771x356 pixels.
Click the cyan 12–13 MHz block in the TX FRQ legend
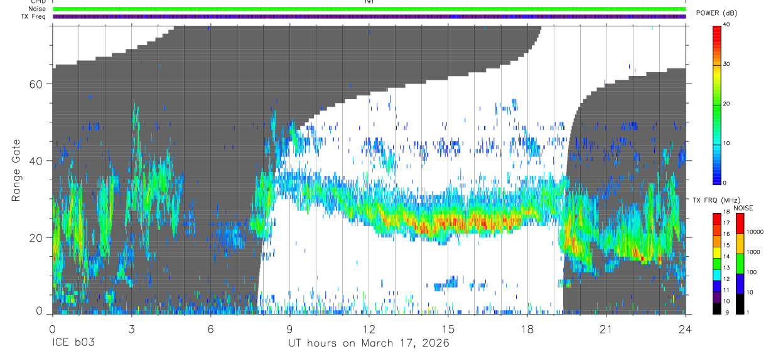point(717,274)
